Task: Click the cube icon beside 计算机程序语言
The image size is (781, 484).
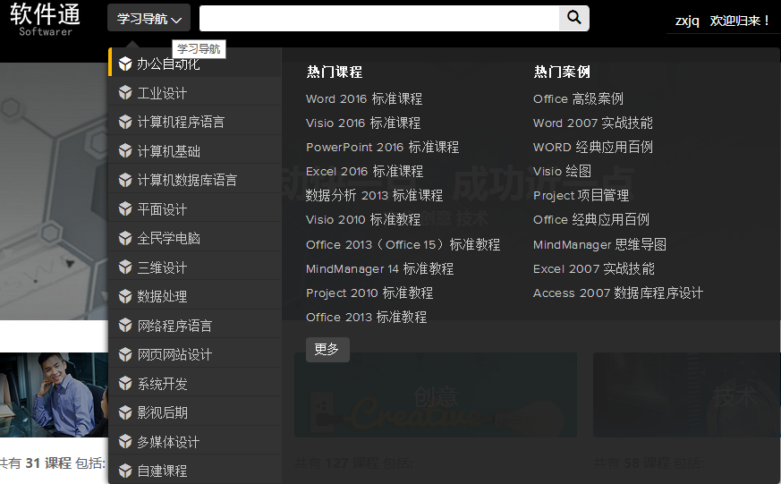Action: point(125,122)
